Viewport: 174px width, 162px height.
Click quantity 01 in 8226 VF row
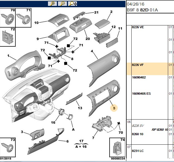click(x=170, y=65)
